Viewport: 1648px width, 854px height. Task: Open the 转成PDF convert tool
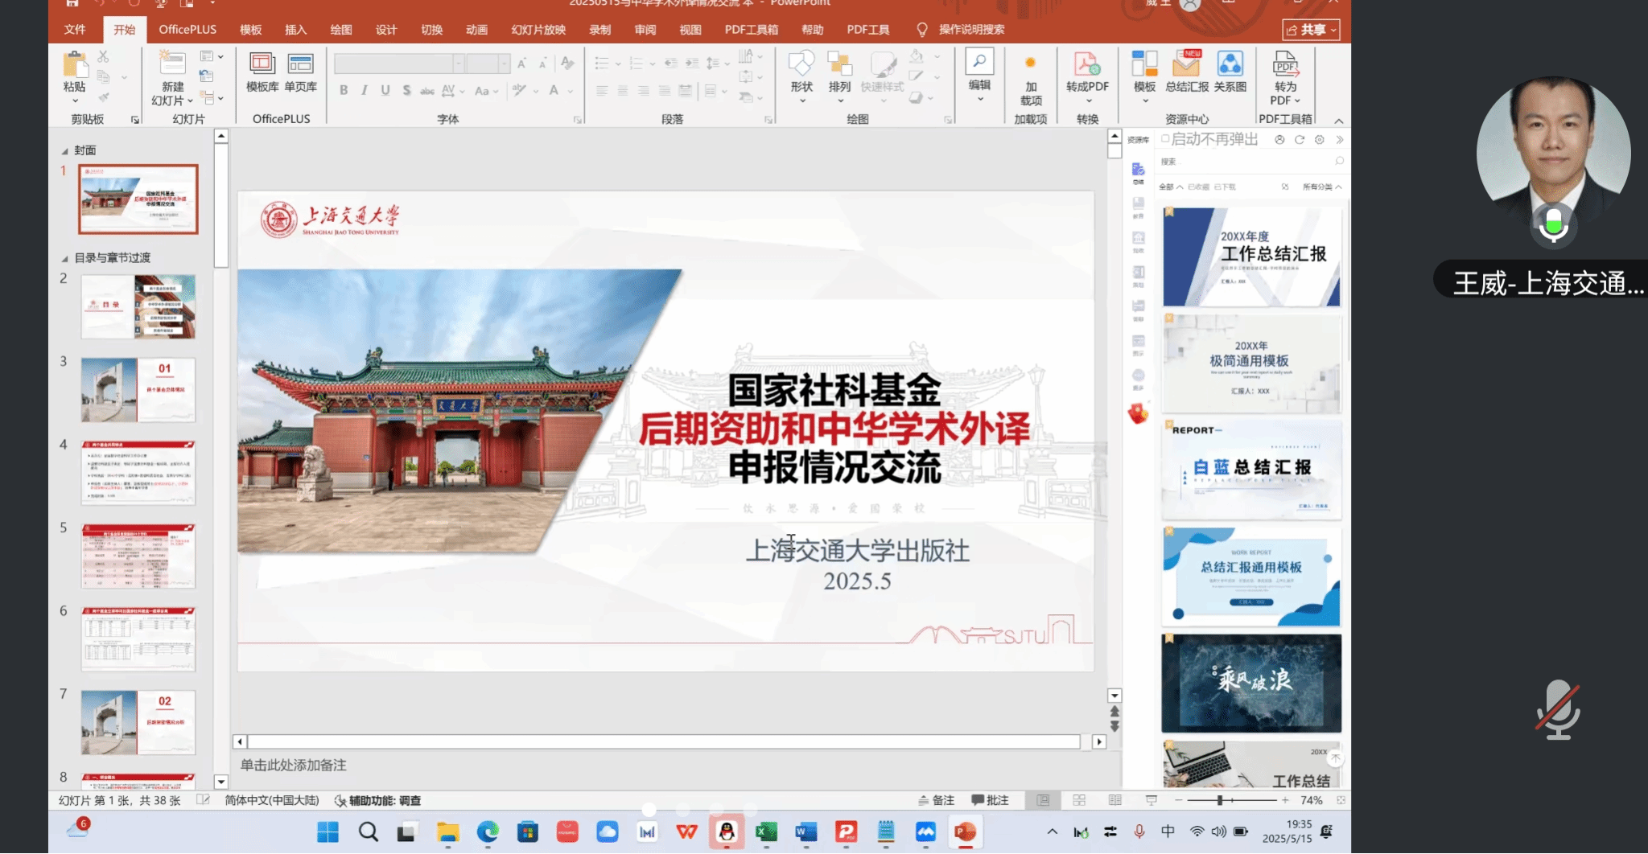pyautogui.click(x=1087, y=72)
